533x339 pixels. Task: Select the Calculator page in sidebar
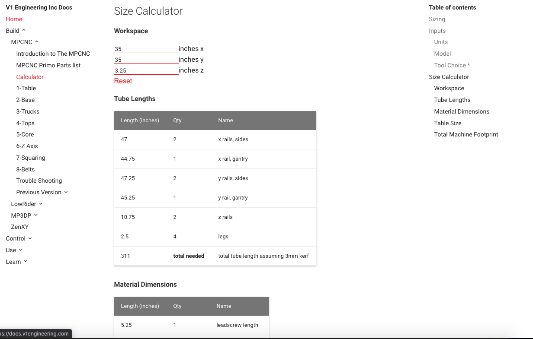click(x=30, y=77)
